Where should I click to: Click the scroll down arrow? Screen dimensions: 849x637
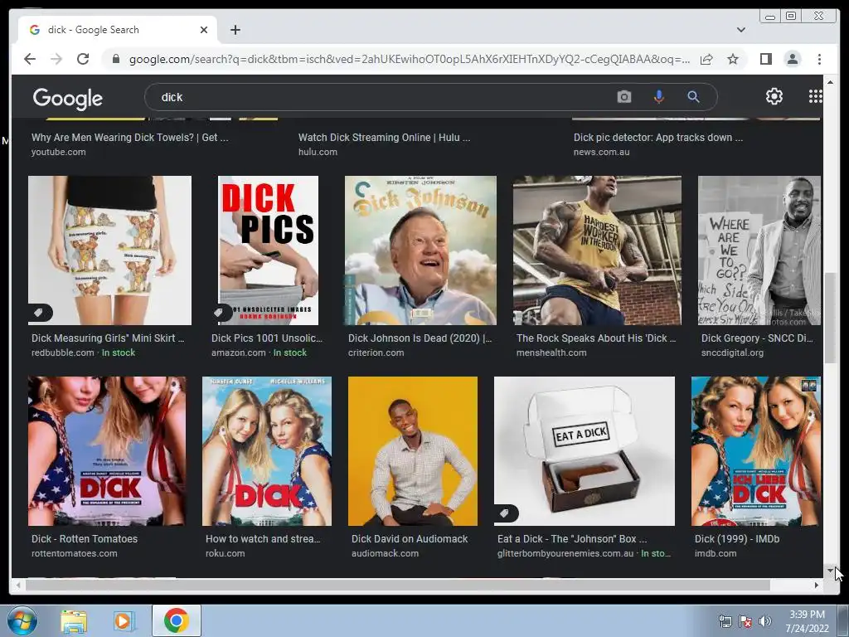tap(830, 571)
